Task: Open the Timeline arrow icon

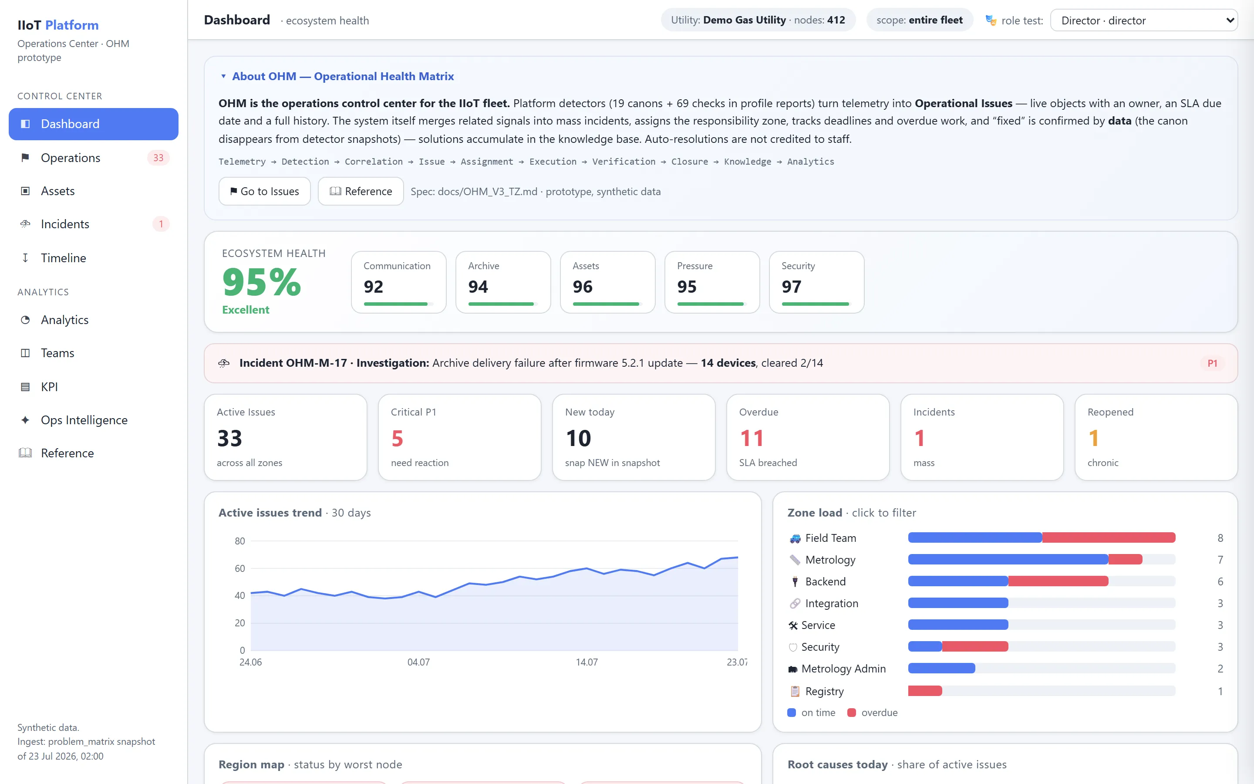Action: [25, 258]
